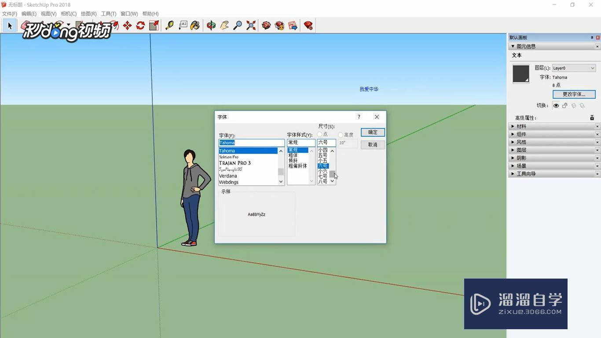Image resolution: width=601 pixels, height=338 pixels.
Task: Activate the Move tool
Action: [x=127, y=26]
